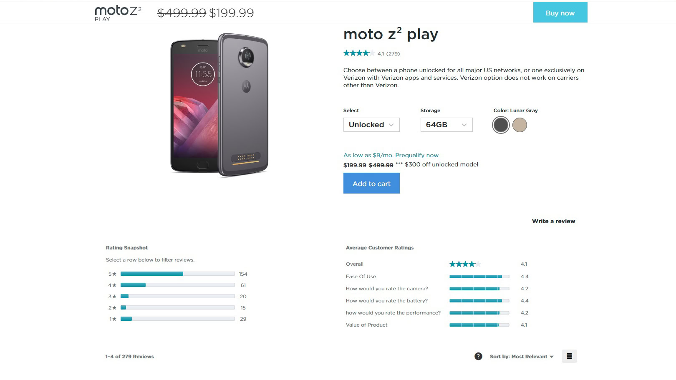Image resolution: width=676 pixels, height=380 pixels.
Task: Open the reviews list menu icon
Action: pos(569,356)
